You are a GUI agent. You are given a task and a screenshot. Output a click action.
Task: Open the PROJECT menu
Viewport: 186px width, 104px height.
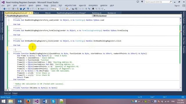(x=23, y=5)
